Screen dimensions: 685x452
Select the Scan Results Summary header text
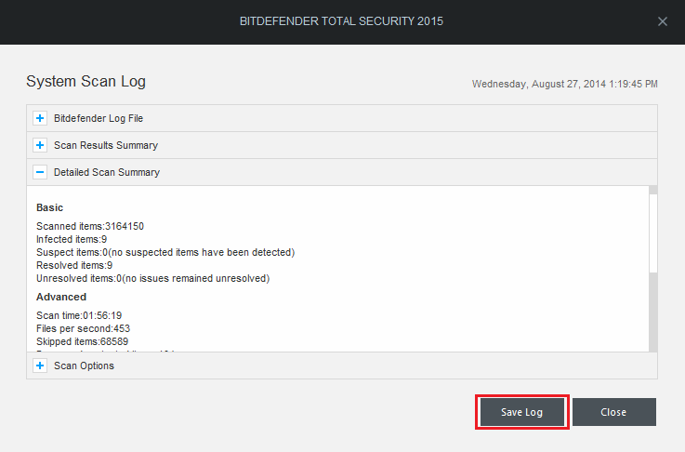(x=106, y=146)
